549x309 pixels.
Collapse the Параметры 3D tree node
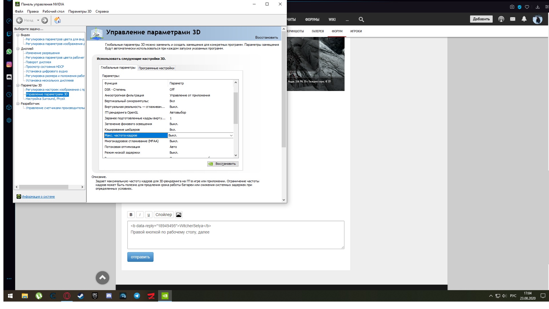point(18,85)
